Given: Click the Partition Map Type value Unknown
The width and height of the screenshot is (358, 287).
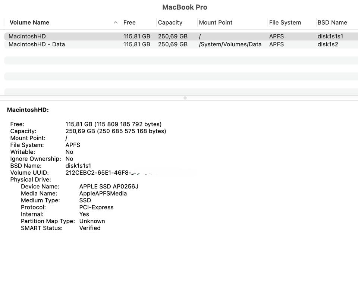Looking at the screenshot, I should pyautogui.click(x=92, y=221).
